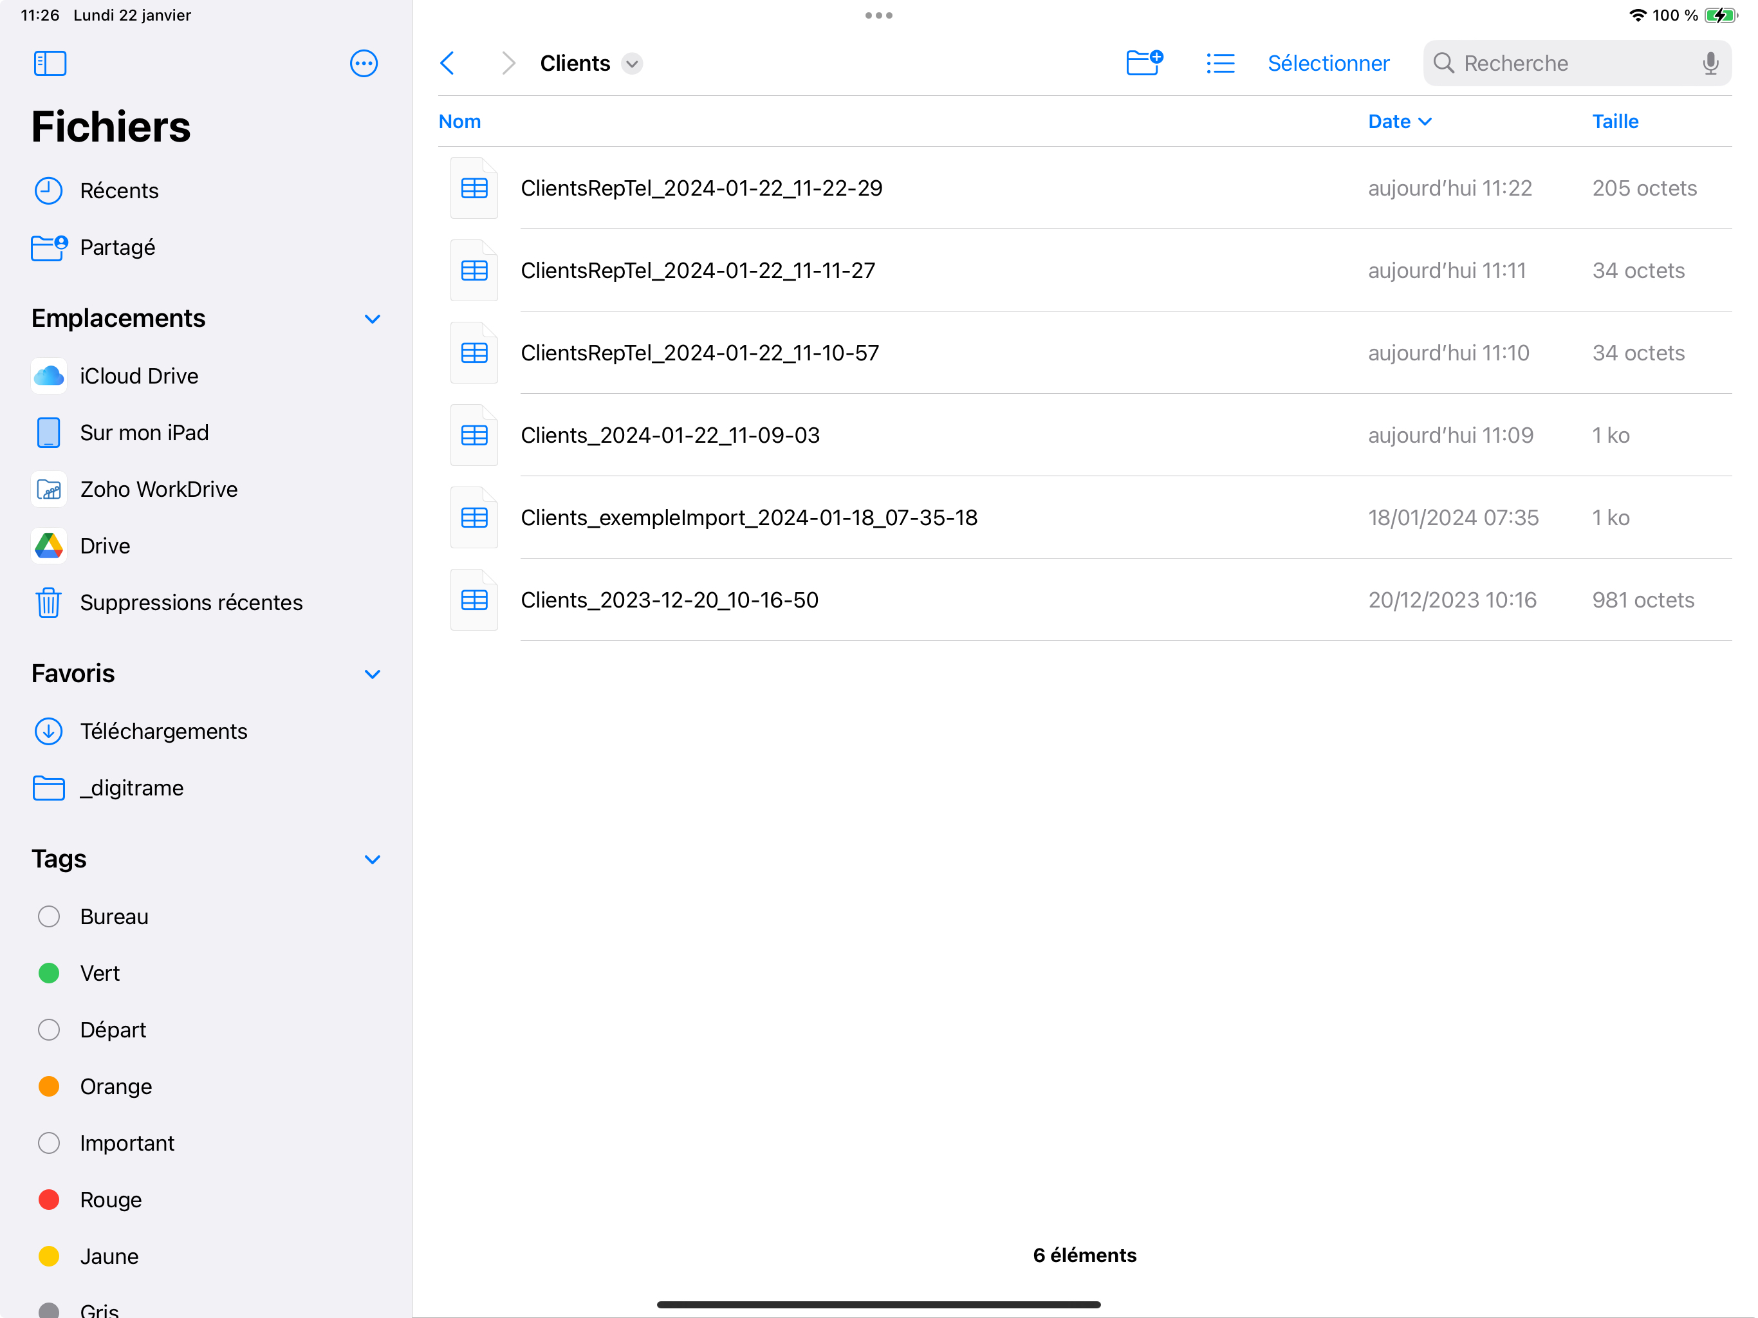
Task: Click the Sur mon iPad device icon
Action: point(48,432)
